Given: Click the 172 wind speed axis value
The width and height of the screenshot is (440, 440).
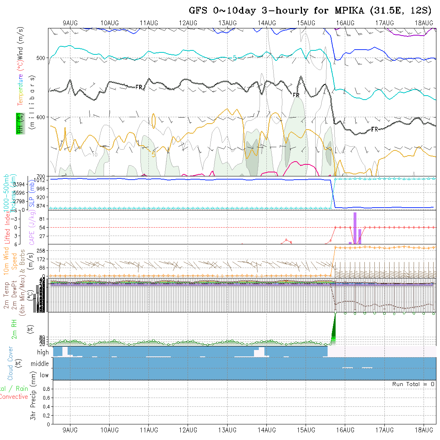Looking at the screenshot, I should click(x=41, y=260).
